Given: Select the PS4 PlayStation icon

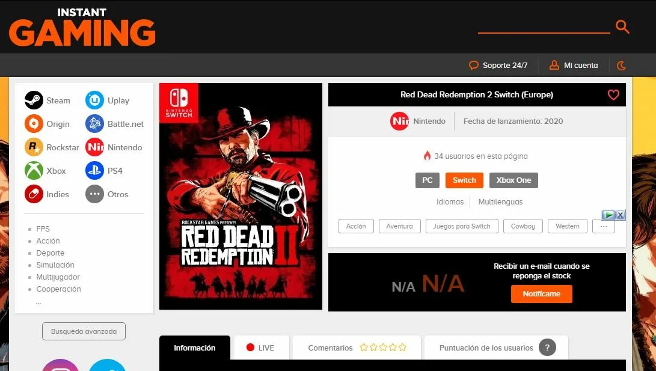Looking at the screenshot, I should [94, 171].
